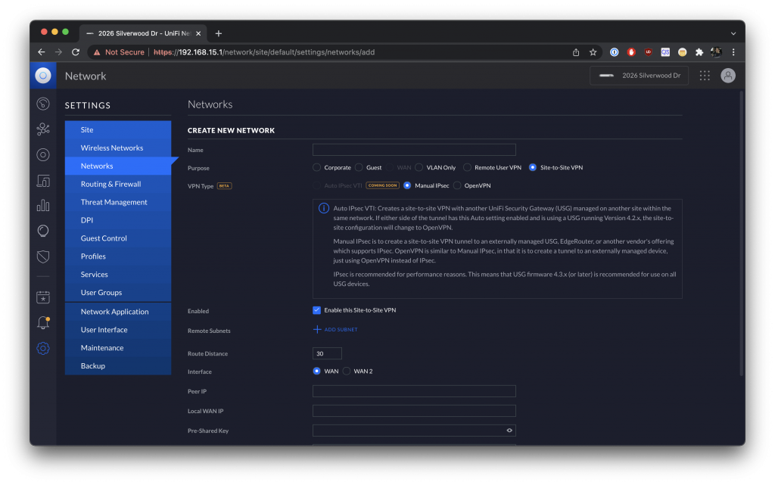Open the Profiles settings section
Screen dimensions: 775x485
pyautogui.click(x=118, y=256)
